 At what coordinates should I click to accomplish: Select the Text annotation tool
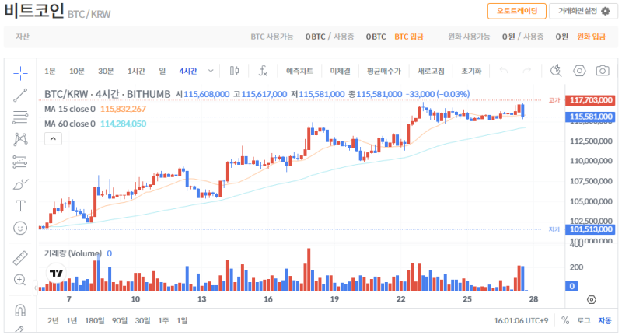(20, 206)
